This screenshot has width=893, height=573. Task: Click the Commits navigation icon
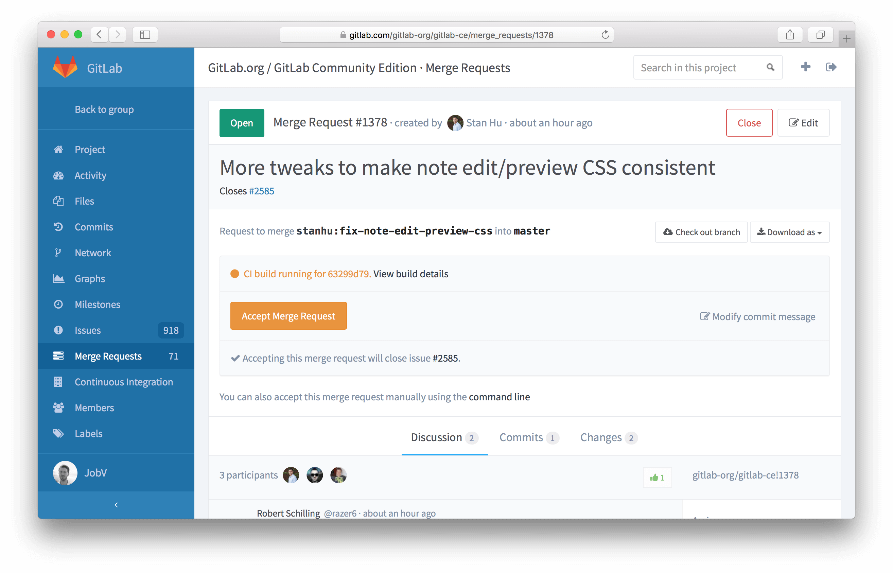point(58,227)
